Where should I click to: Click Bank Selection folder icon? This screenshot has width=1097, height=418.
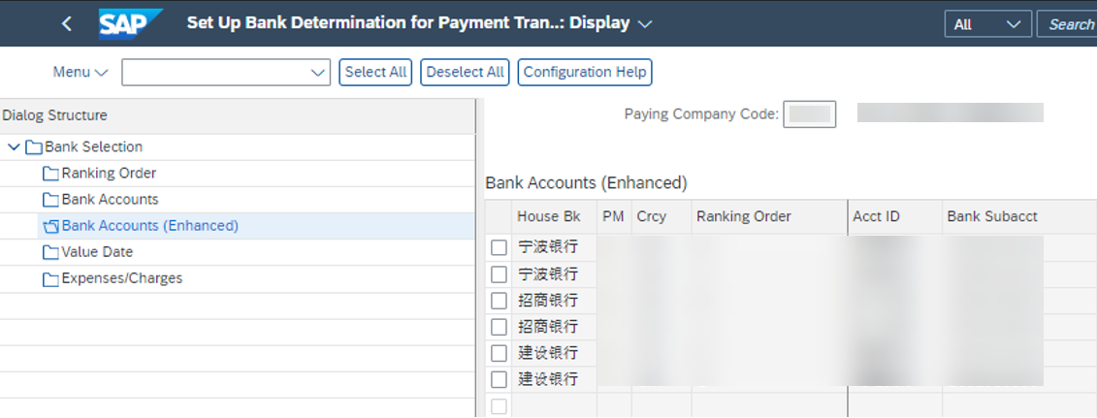pos(34,147)
